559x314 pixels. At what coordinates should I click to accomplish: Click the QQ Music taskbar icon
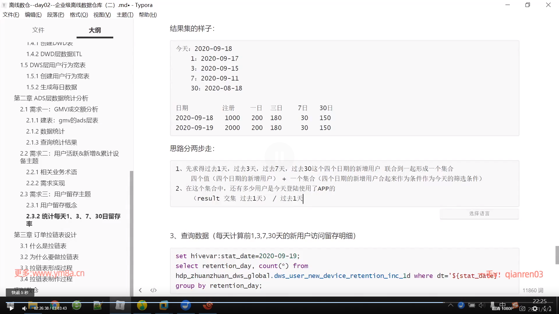coord(142,305)
